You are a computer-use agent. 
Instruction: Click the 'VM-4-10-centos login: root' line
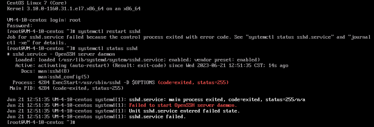[x=44, y=20]
